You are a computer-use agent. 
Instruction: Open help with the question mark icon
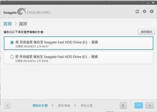tap(152, 11)
